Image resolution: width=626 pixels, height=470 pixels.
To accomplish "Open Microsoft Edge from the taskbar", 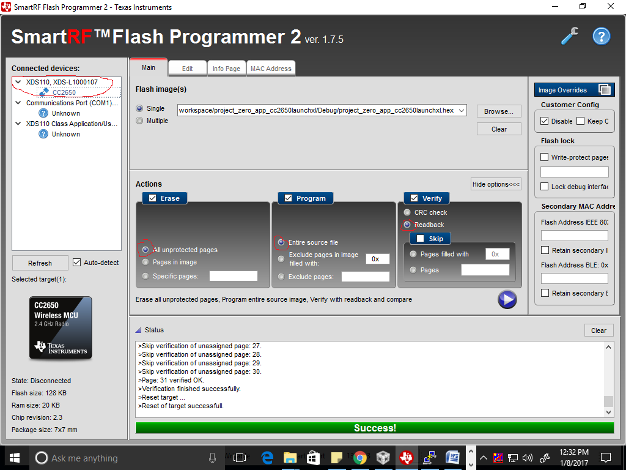I will (267, 458).
